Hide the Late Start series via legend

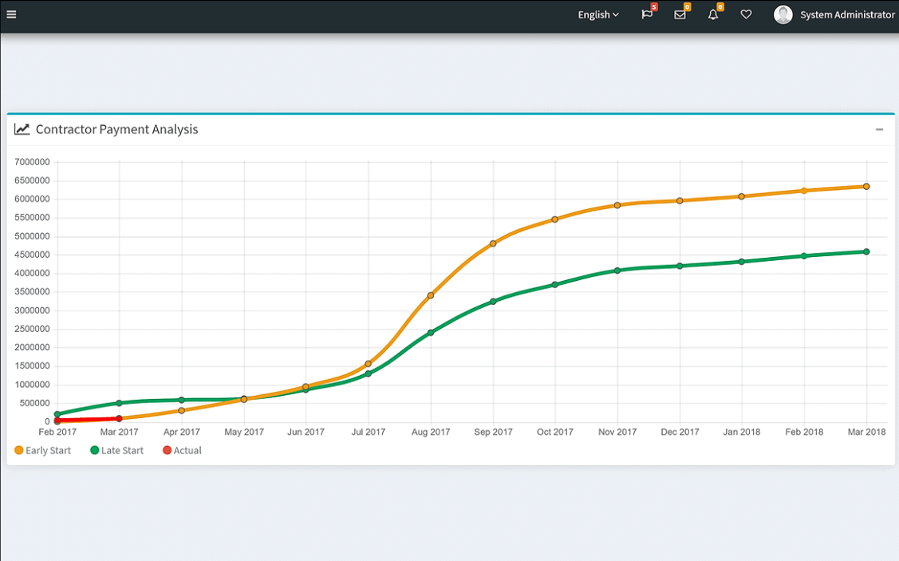coord(116,450)
